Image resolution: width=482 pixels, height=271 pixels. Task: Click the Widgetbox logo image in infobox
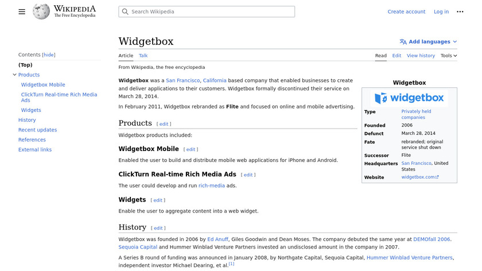click(409, 98)
